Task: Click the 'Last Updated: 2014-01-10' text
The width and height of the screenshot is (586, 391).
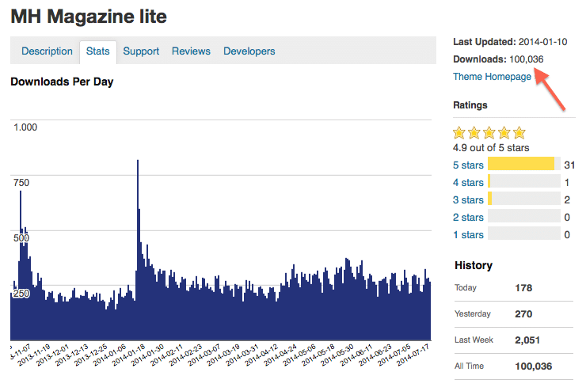Action: pyautogui.click(x=510, y=42)
